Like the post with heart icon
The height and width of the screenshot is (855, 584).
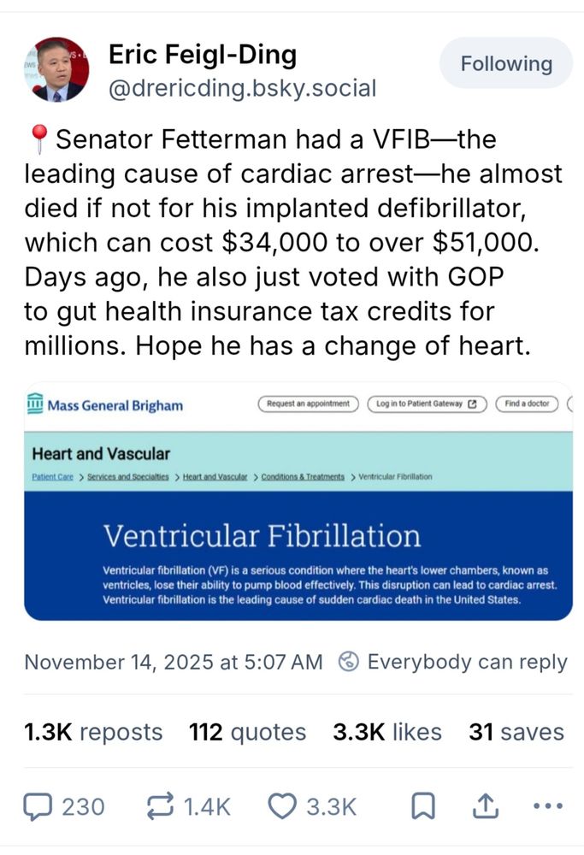click(x=282, y=806)
